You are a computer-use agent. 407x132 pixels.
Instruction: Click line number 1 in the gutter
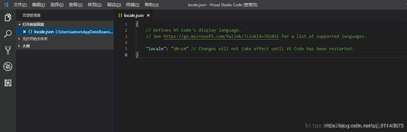[126, 24]
